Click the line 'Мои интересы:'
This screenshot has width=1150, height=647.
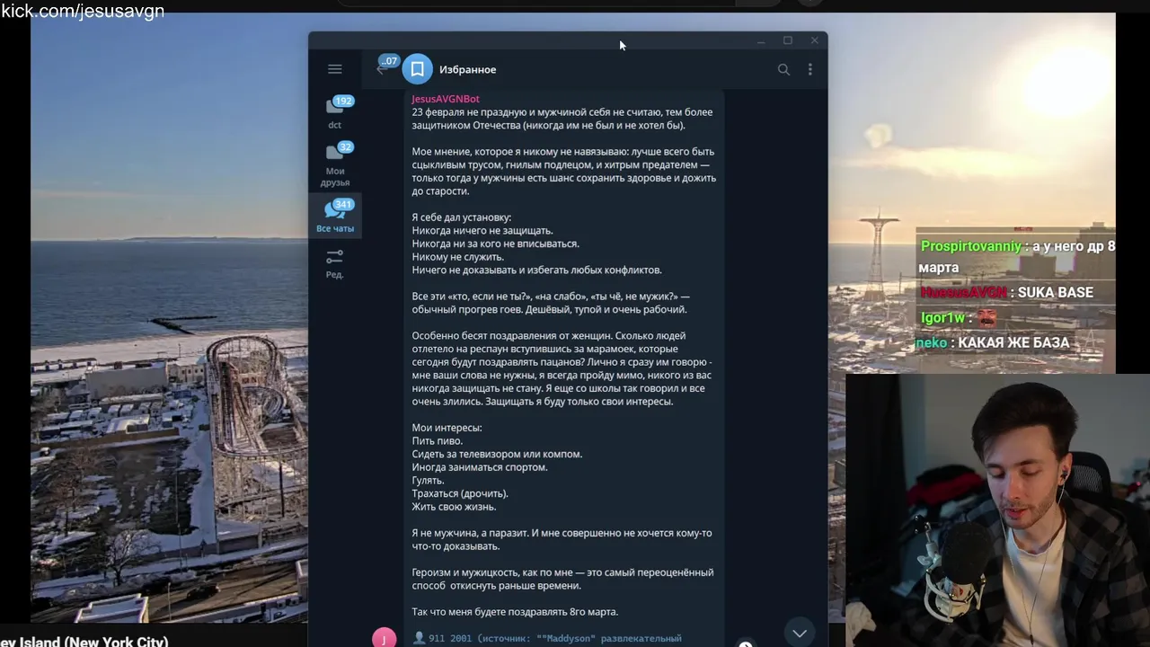(x=447, y=428)
